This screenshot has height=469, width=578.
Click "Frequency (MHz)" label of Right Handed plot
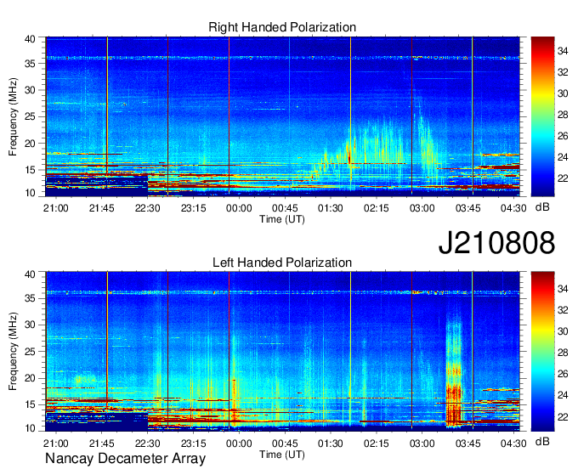(13, 116)
